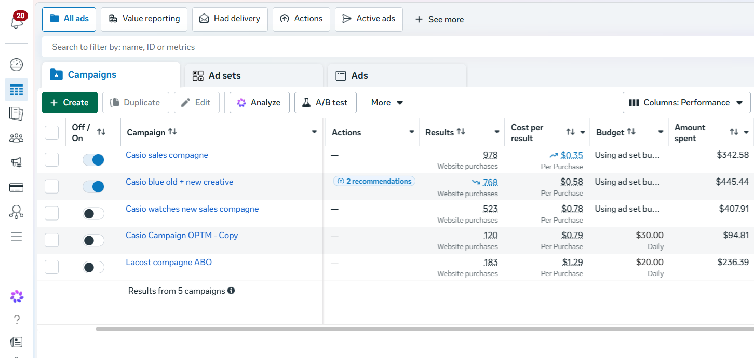Sort by Amount spent column arrows

[734, 132]
